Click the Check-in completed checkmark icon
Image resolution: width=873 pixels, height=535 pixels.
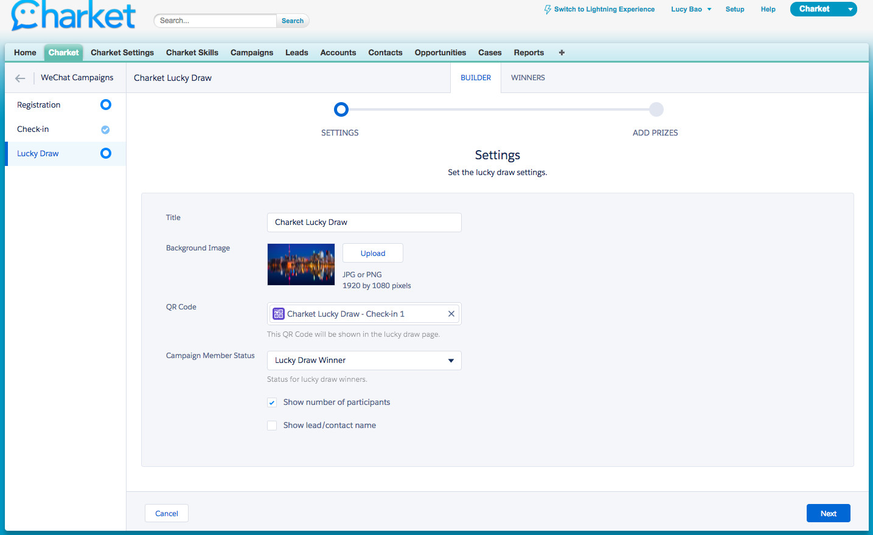(105, 129)
